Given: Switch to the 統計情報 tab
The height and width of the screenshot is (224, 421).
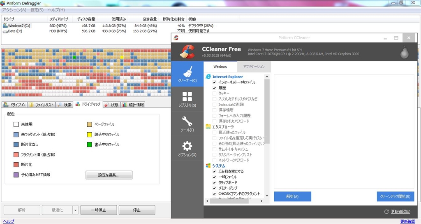Looking at the screenshot, I should click(x=133, y=105).
